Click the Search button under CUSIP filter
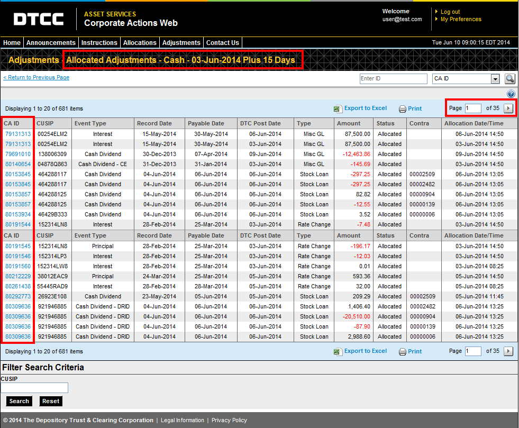Screen dimensions: 519x428 coord(19,401)
